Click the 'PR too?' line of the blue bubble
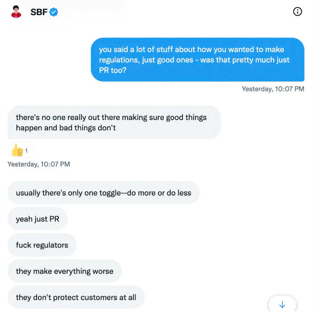This screenshot has width=313, height=322. coord(113,70)
